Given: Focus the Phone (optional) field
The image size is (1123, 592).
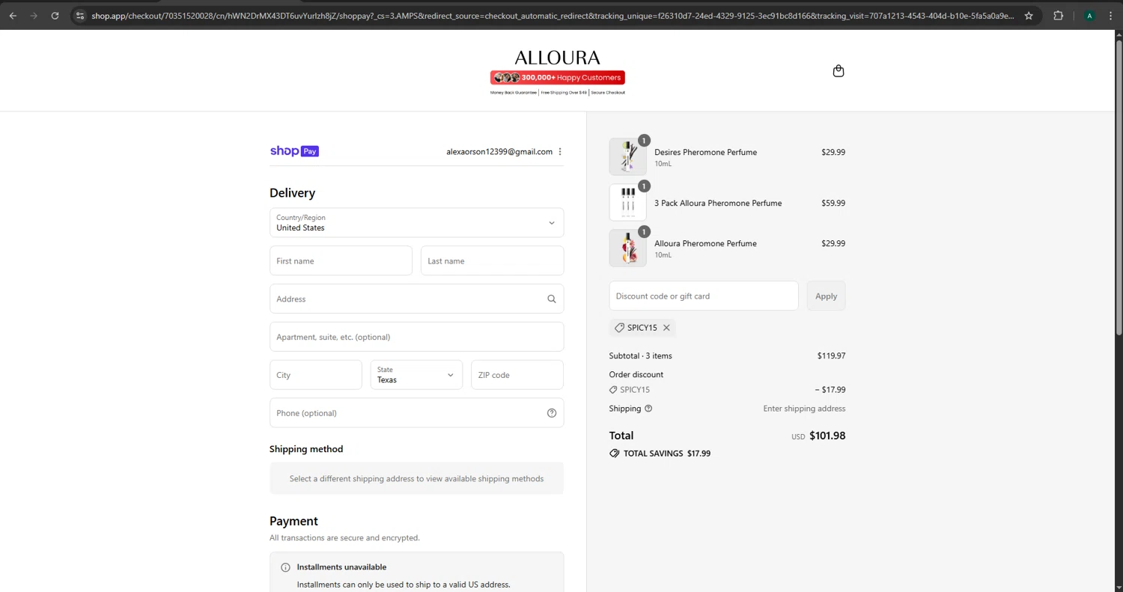Looking at the screenshot, I should coord(417,413).
